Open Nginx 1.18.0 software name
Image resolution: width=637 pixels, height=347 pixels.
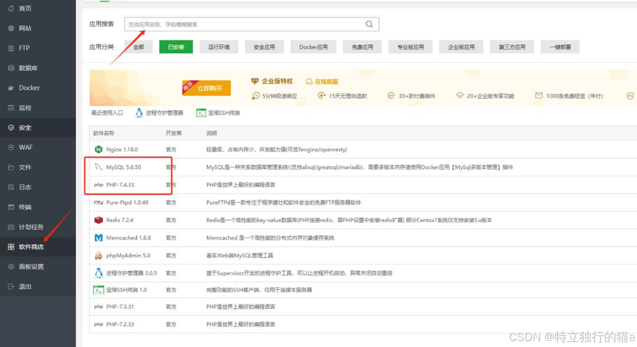point(122,149)
